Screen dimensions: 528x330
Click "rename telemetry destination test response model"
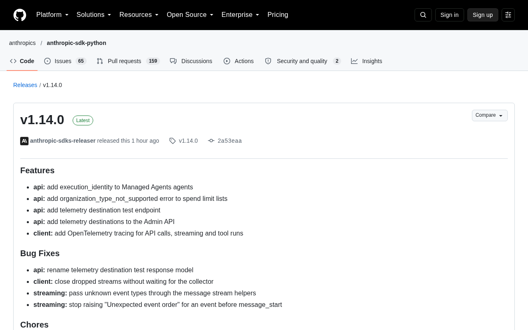tap(120, 270)
